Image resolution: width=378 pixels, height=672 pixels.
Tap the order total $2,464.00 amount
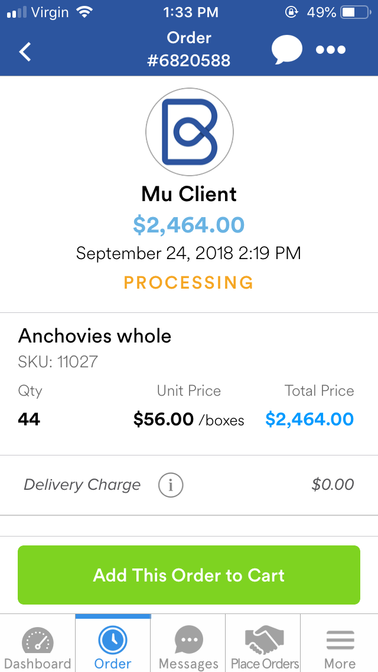(x=189, y=224)
